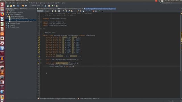Click the Shift Line Right icon
The height and width of the screenshot is (102, 182).
pos(90,11)
